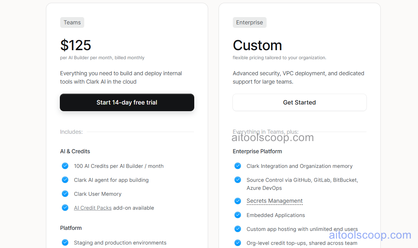Click "Staging and production environments" text
The image size is (418, 248).
[x=120, y=243]
